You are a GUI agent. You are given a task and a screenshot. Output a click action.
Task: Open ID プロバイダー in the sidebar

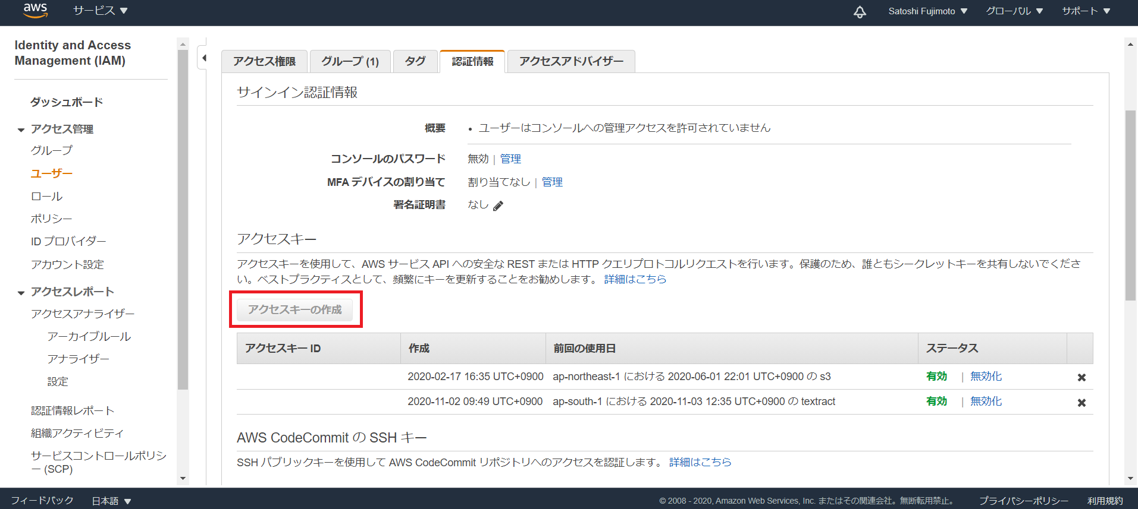point(68,241)
